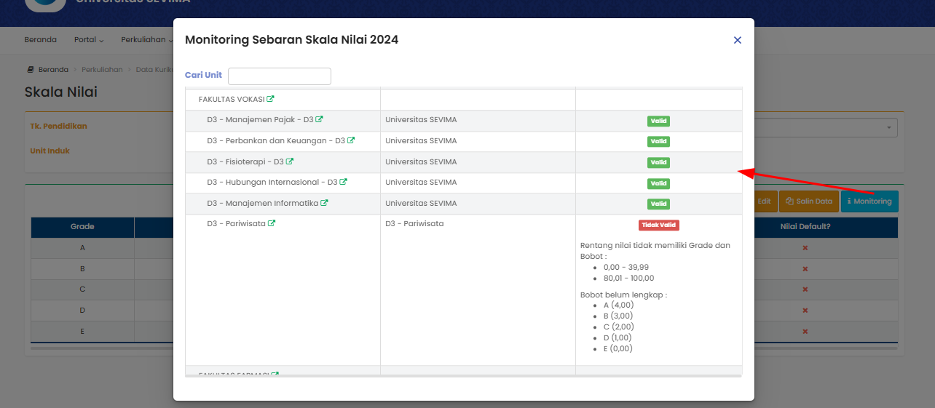Click the Tidak Valid badge for D3 Pariwisata
The width and height of the screenshot is (935, 408).
tap(658, 225)
